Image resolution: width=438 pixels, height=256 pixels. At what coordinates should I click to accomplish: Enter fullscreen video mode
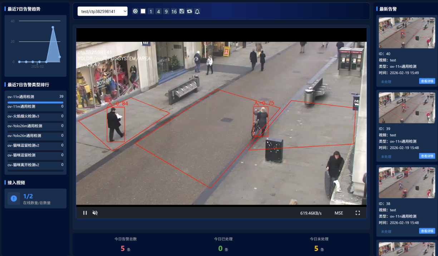(358, 213)
